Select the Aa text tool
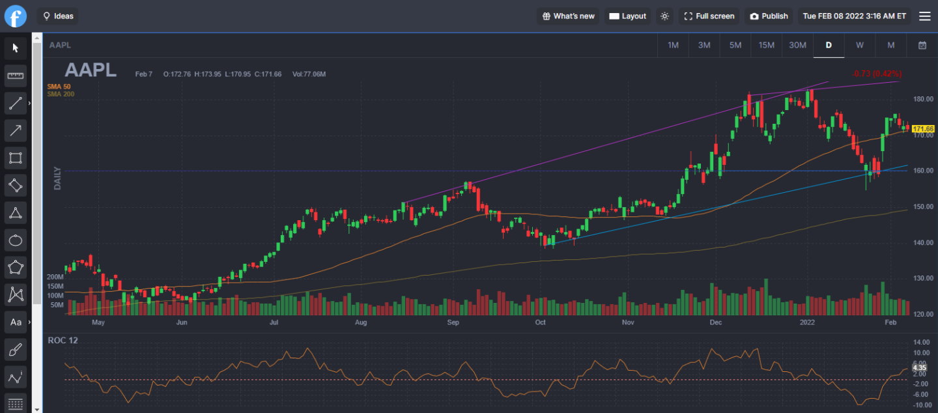This screenshot has width=938, height=413. [x=16, y=322]
